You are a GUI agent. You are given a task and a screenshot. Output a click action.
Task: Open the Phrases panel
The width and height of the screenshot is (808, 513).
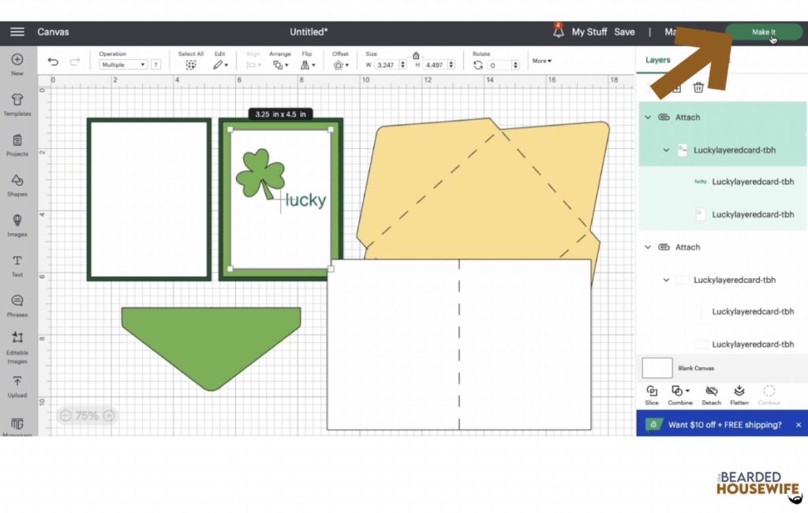(17, 304)
